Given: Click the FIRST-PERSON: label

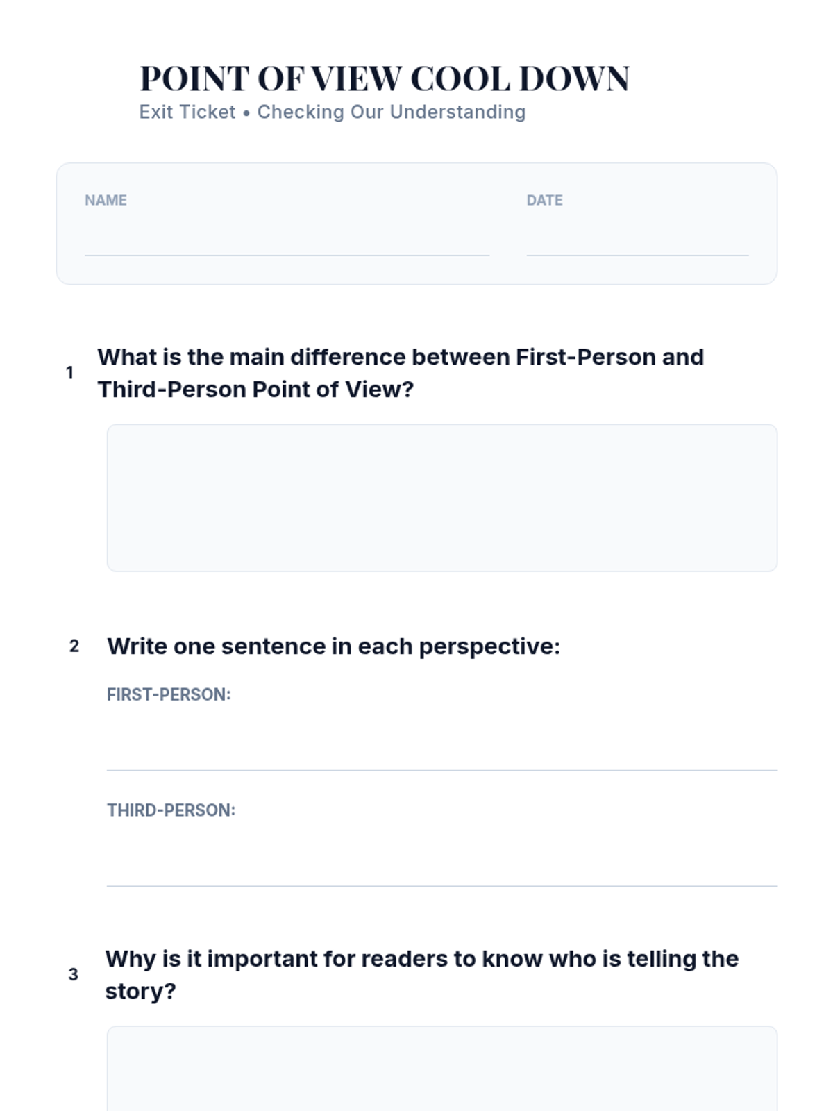Looking at the screenshot, I should pyautogui.click(x=169, y=694).
